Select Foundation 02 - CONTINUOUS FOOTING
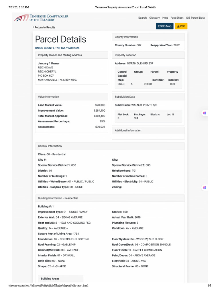The width and height of the screenshot is (220, 293). coord(72,239)
